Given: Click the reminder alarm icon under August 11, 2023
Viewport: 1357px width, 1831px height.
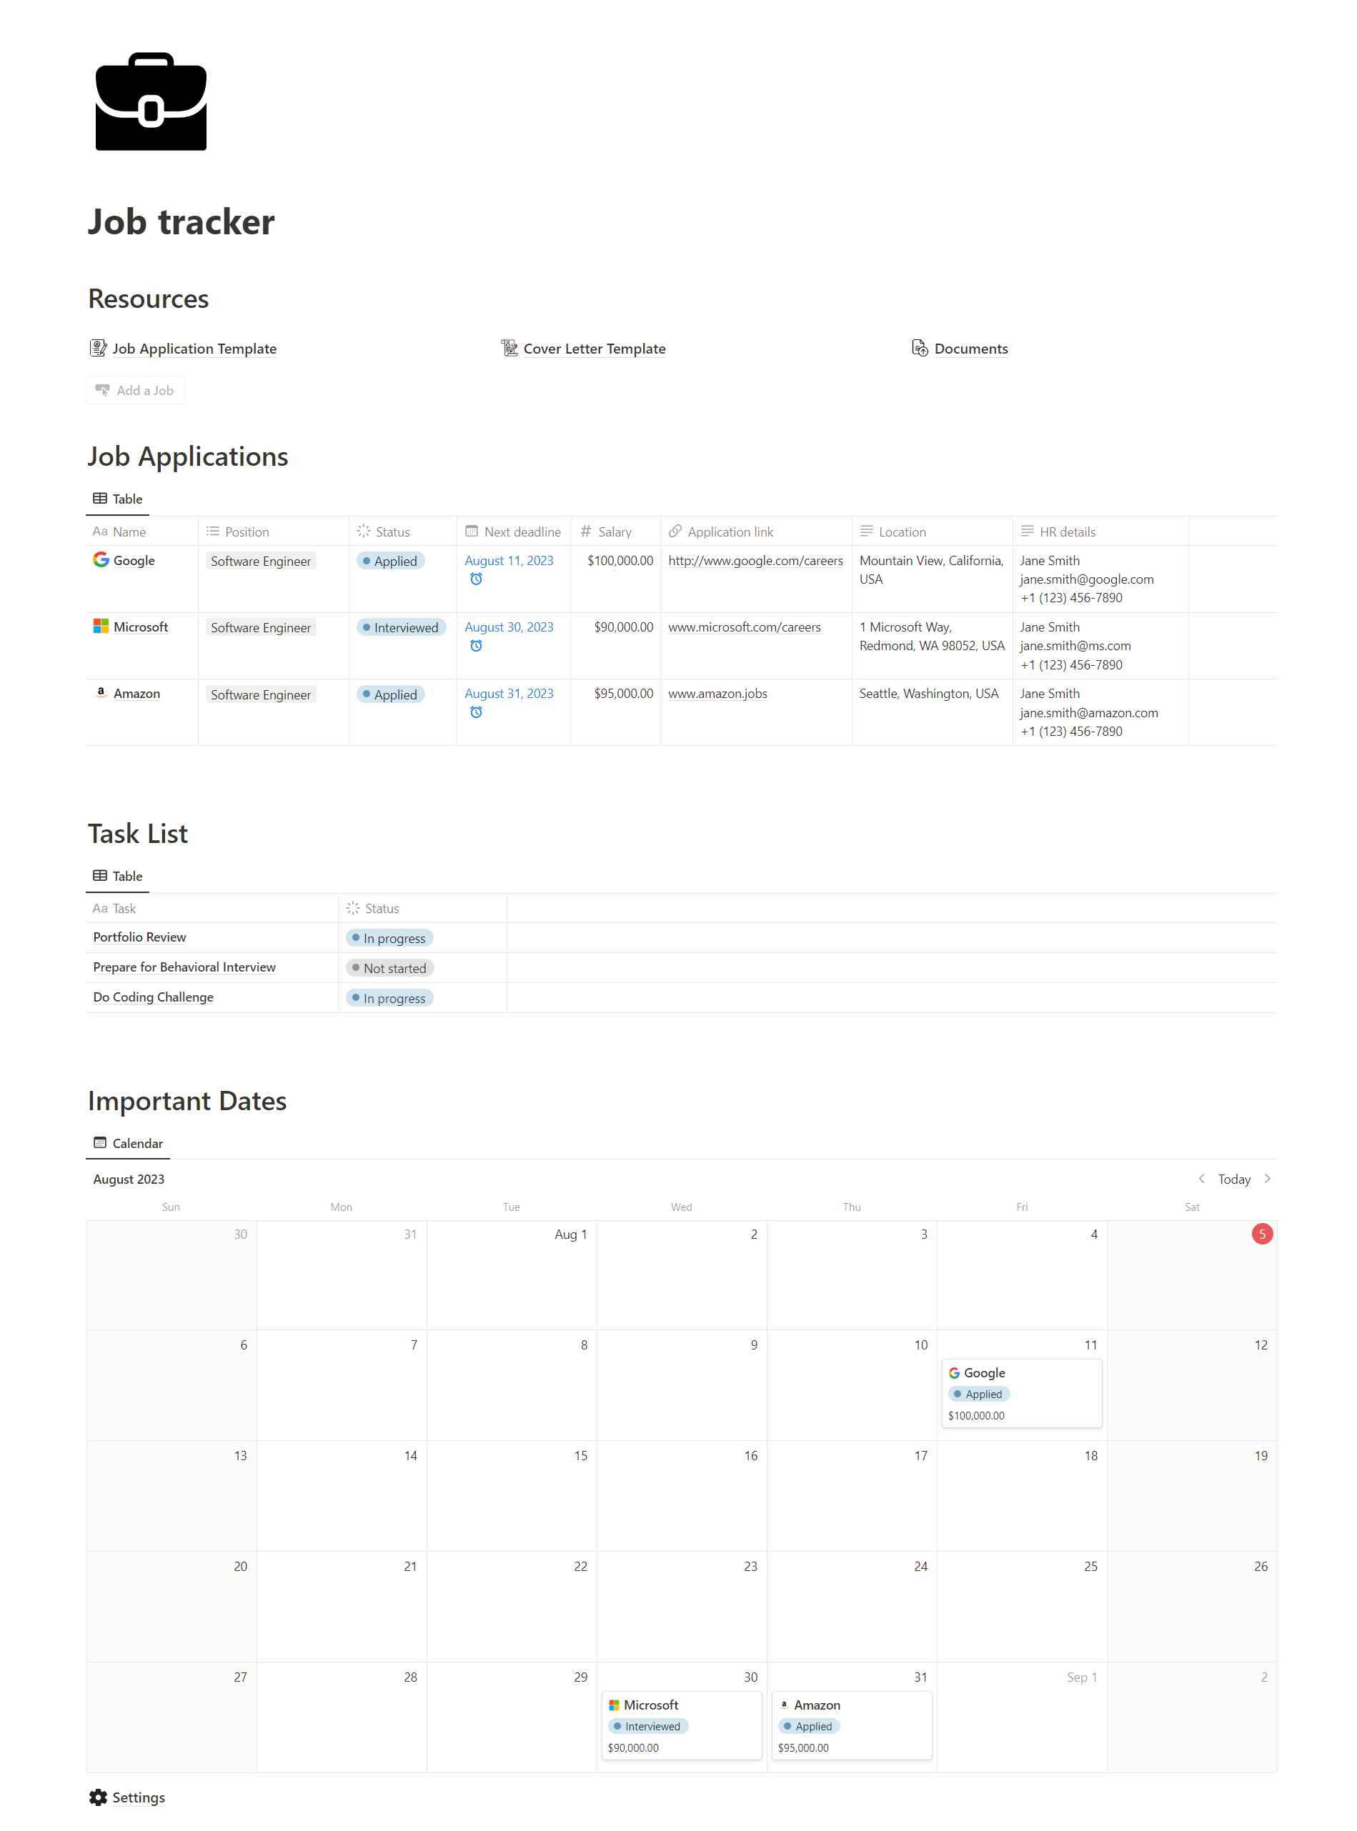Looking at the screenshot, I should [476, 579].
